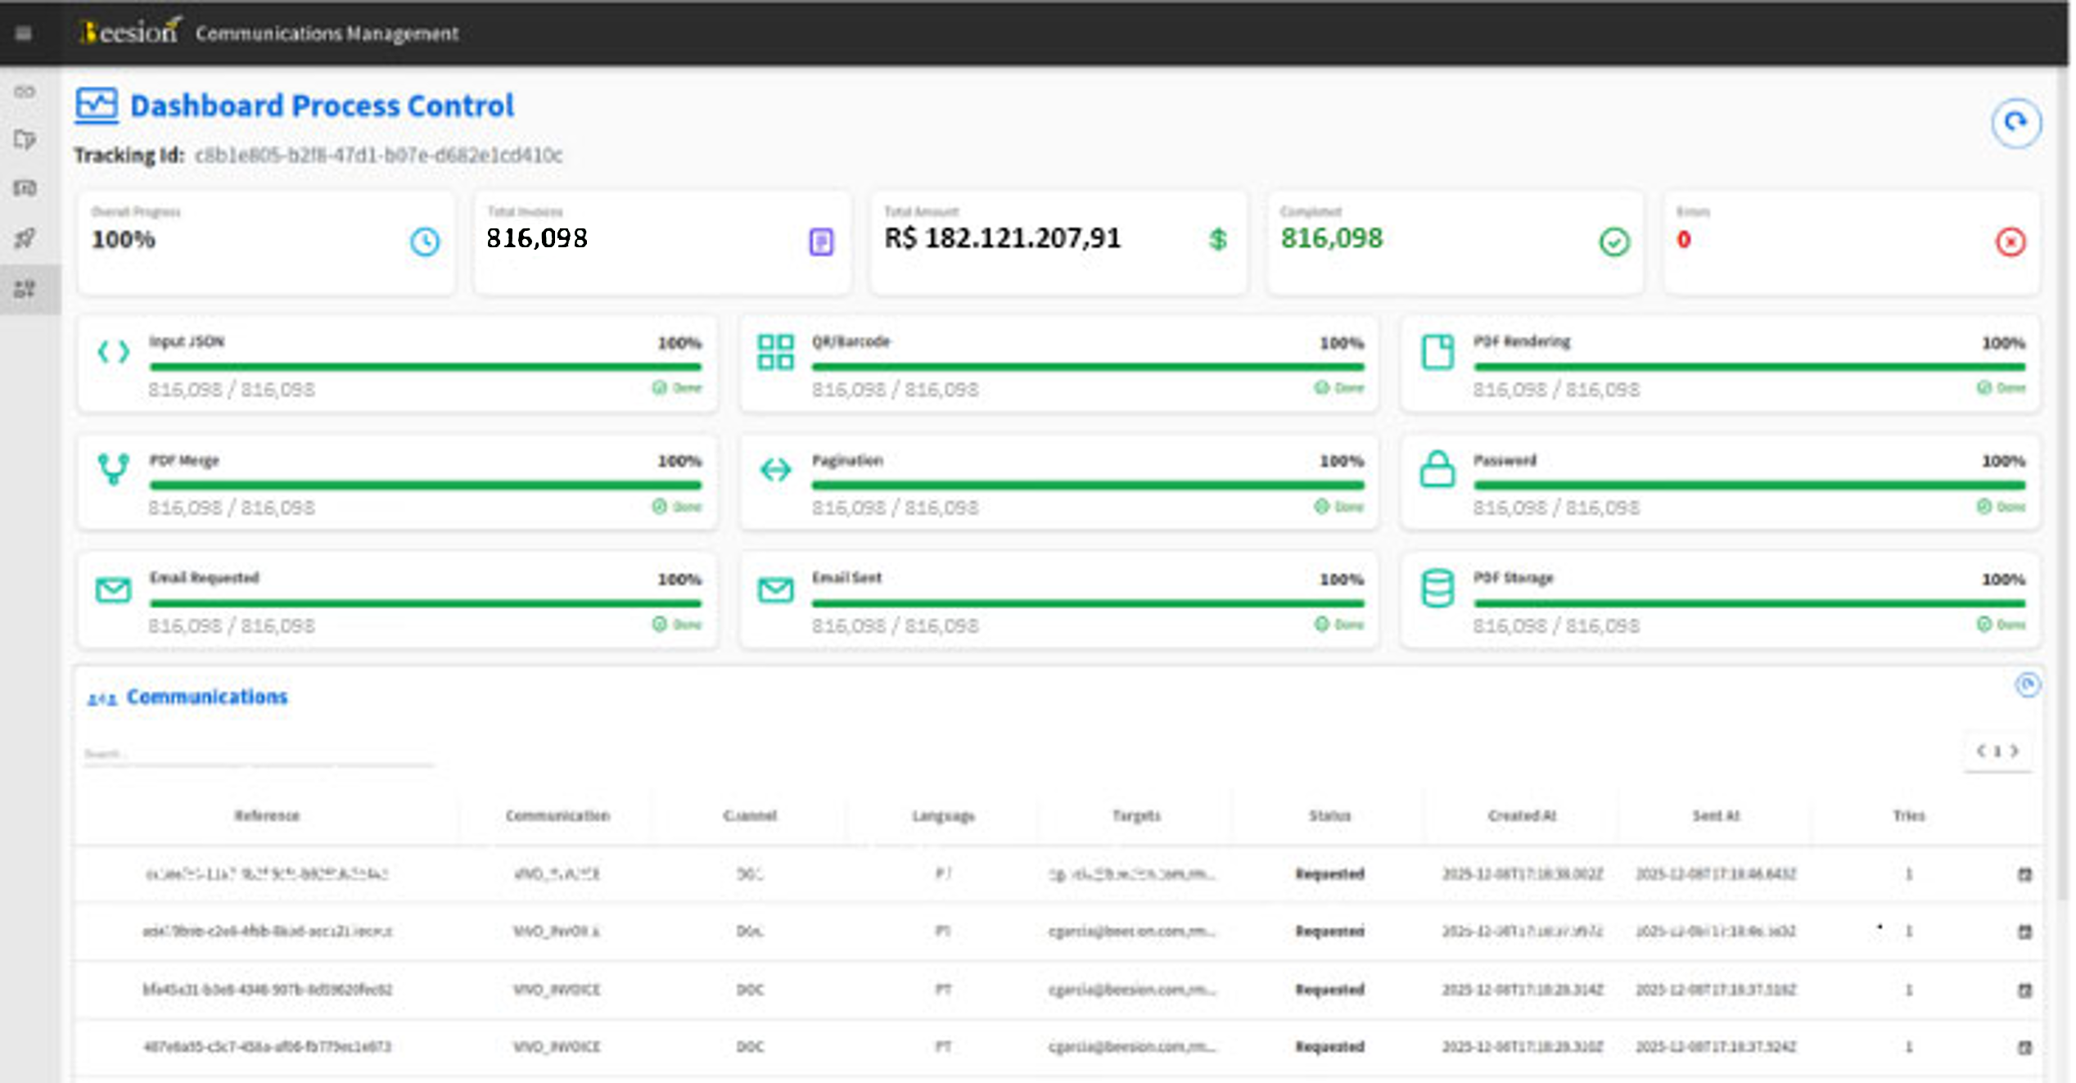The image size is (2076, 1083).
Task: Click the Errors red X icon
Action: click(x=2010, y=241)
